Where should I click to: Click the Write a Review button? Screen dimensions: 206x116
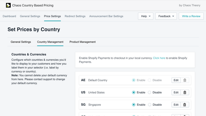click(x=191, y=16)
